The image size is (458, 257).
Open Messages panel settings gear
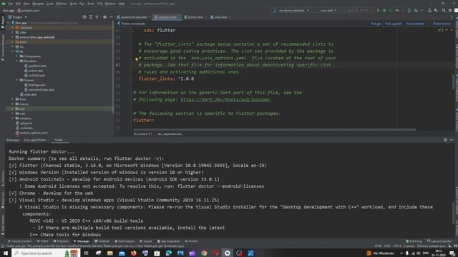[x=445, y=140]
